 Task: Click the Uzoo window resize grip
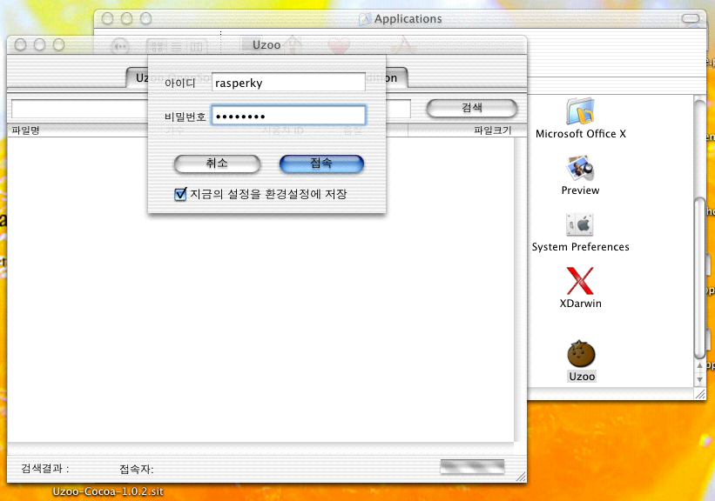521,475
